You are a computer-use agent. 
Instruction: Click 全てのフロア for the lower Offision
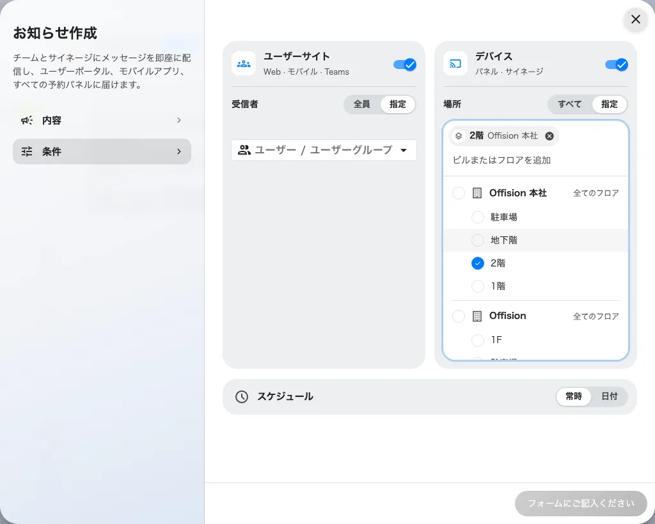pos(596,316)
